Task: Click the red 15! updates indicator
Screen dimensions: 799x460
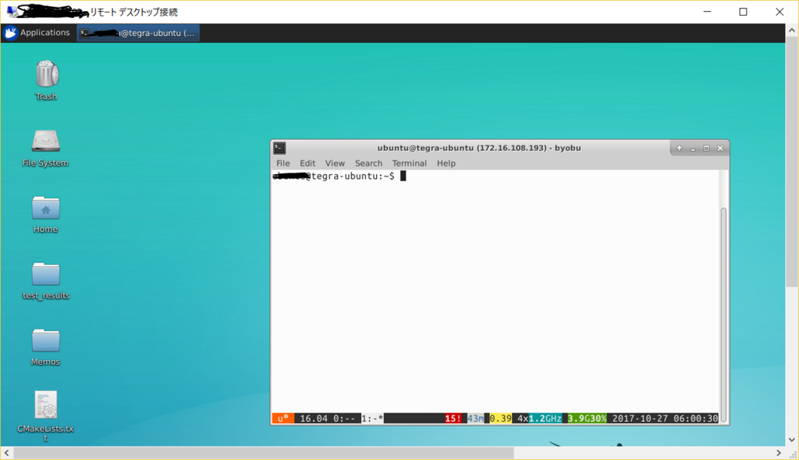Action: click(453, 418)
